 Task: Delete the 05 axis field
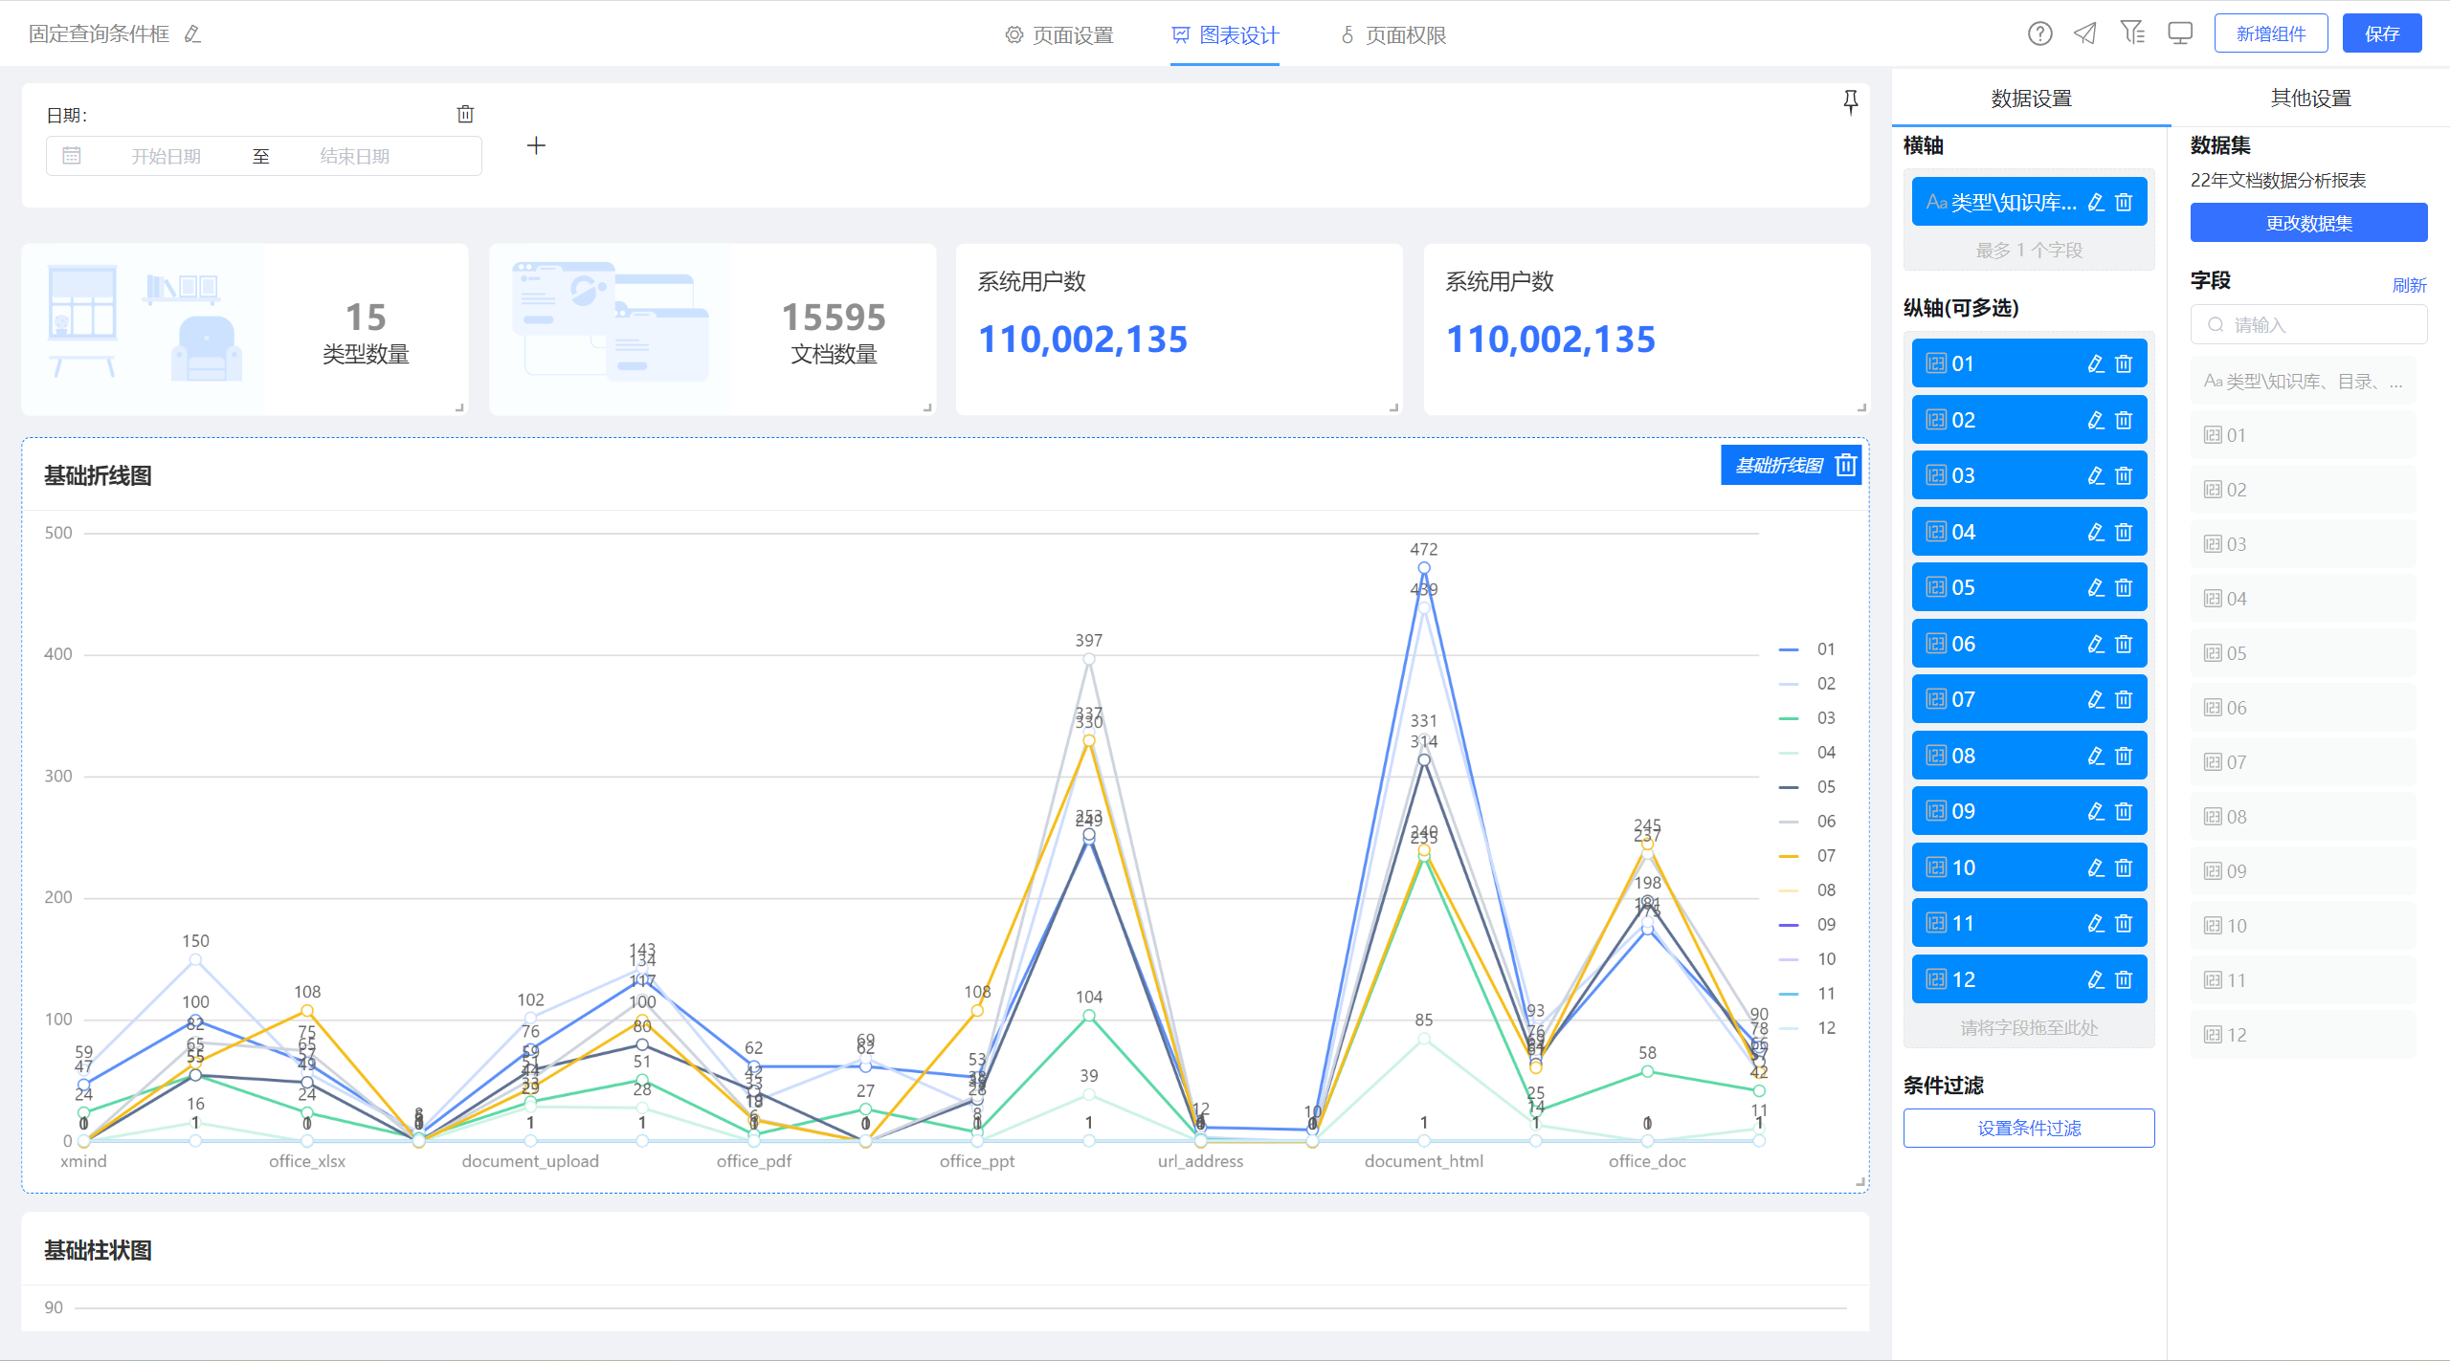[x=2124, y=587]
